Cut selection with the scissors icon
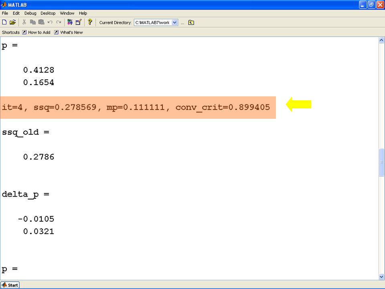Viewport: 385px width, 289px height. 24,22
